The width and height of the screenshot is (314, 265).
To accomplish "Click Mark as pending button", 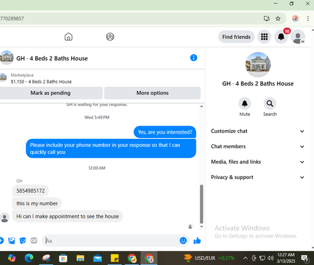I will click(50, 93).
